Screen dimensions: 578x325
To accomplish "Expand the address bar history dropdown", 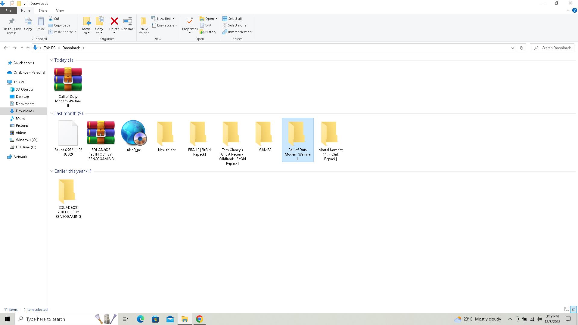I will [512, 48].
